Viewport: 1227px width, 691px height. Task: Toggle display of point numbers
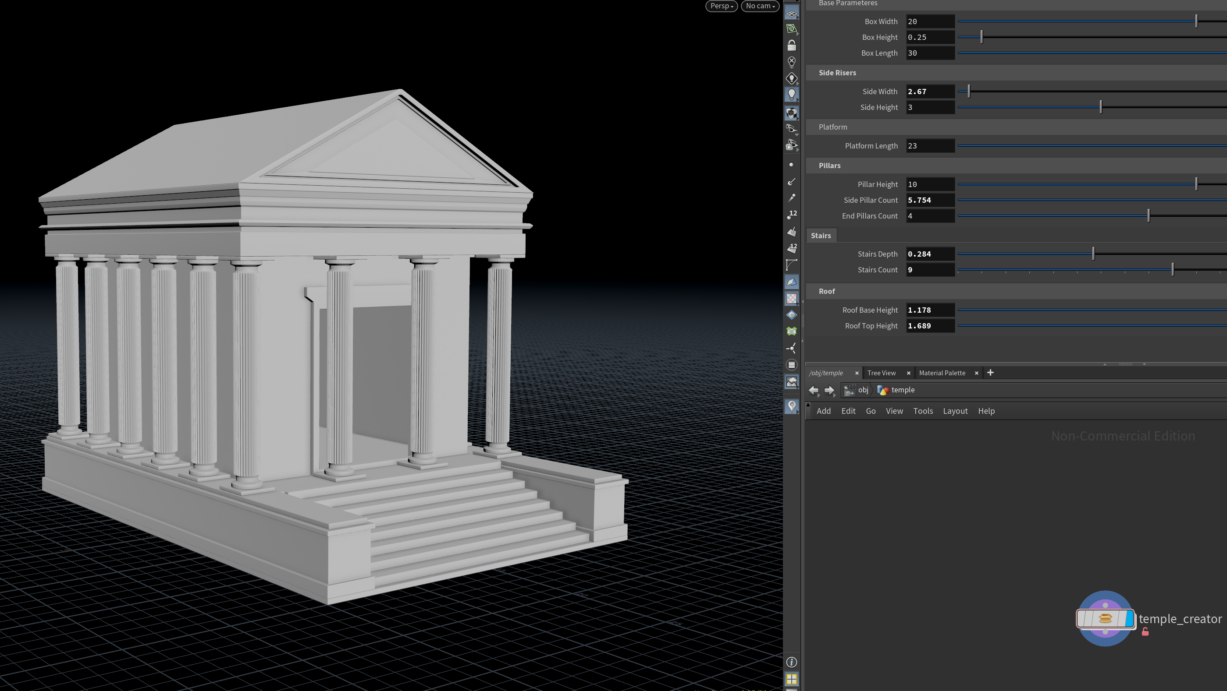tap(791, 215)
